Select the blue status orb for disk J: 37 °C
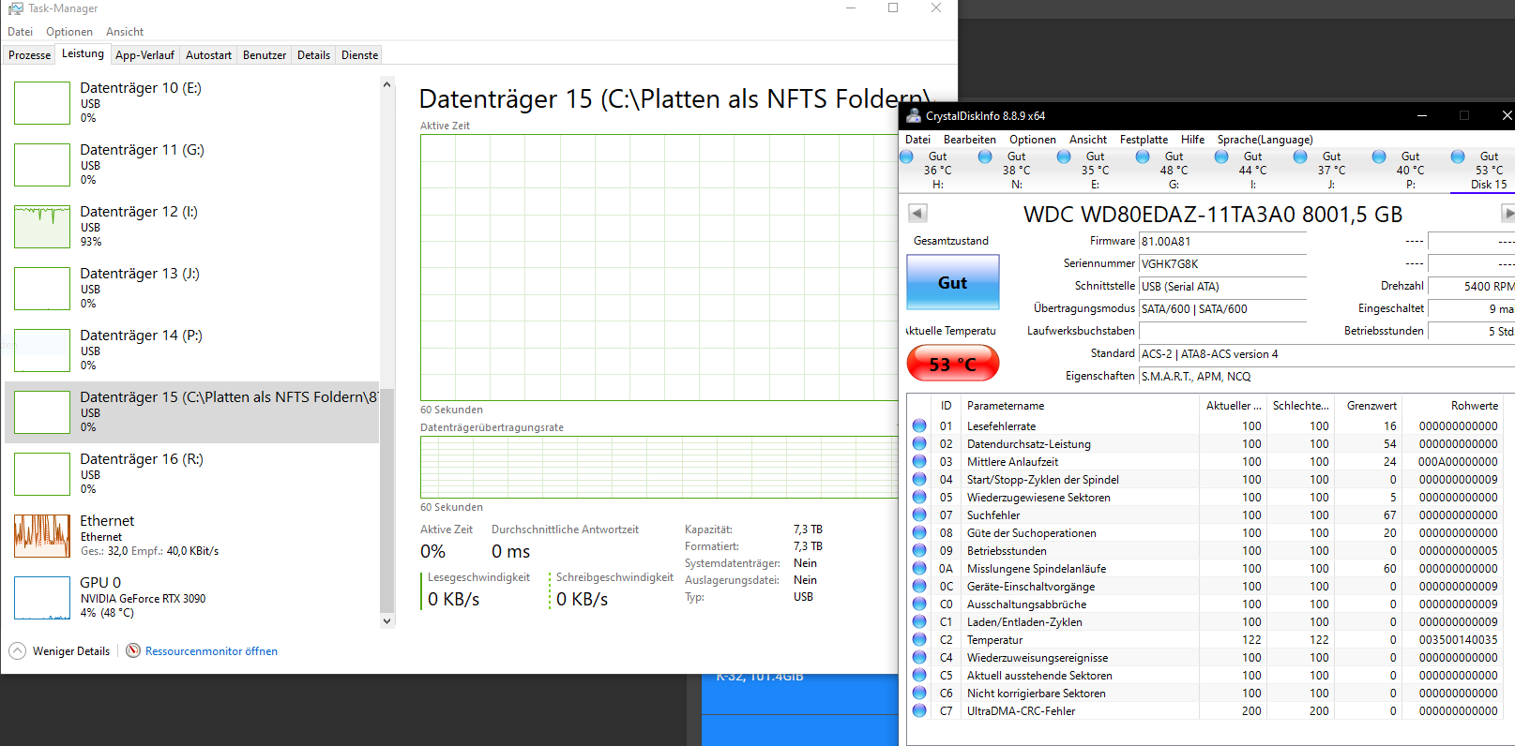 pos(1300,157)
